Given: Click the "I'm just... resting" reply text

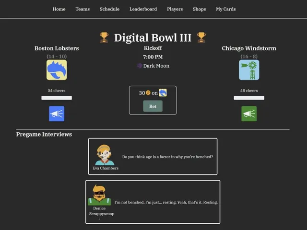Looking at the screenshot, I should click(166, 202).
